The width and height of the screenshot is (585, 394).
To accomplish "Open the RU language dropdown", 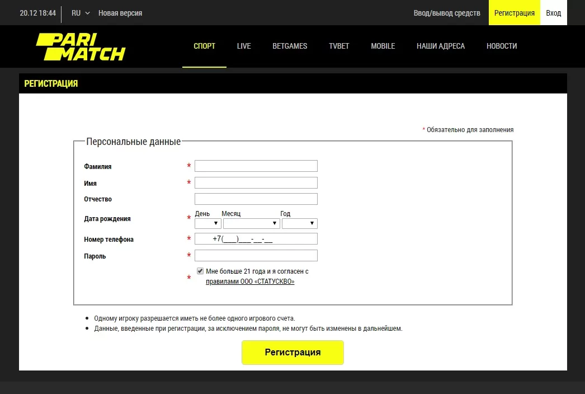I will pyautogui.click(x=81, y=13).
